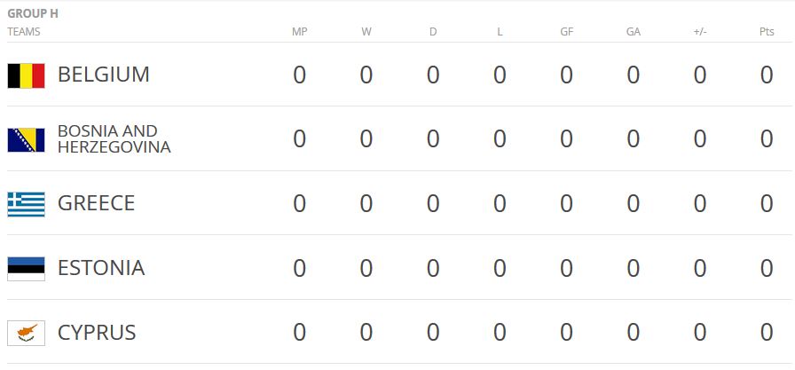The image size is (795, 370).
Task: Click the Belgium flag icon
Action: coord(26,75)
